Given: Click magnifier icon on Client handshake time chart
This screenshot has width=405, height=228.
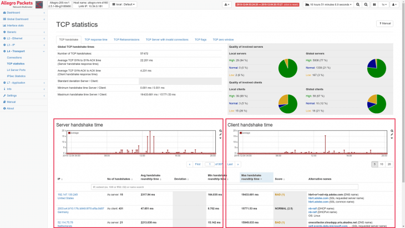Looking at the screenshot, I should click(392, 132).
